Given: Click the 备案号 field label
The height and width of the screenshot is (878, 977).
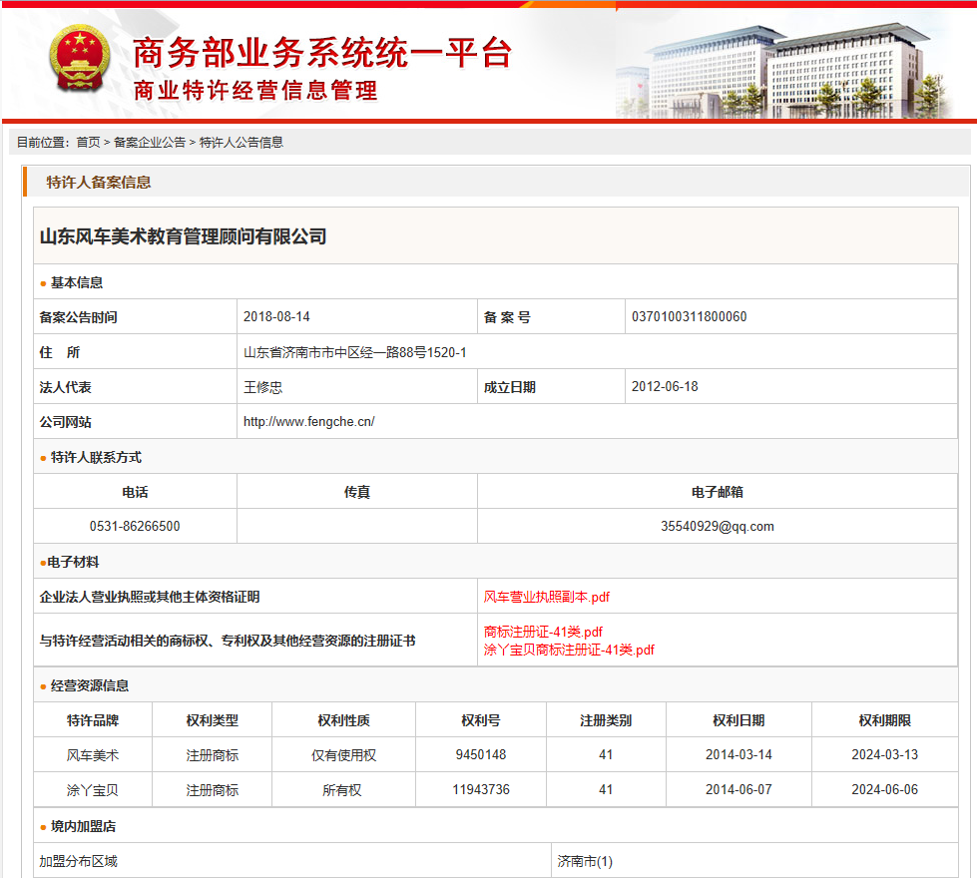Looking at the screenshot, I should pyautogui.click(x=507, y=317).
